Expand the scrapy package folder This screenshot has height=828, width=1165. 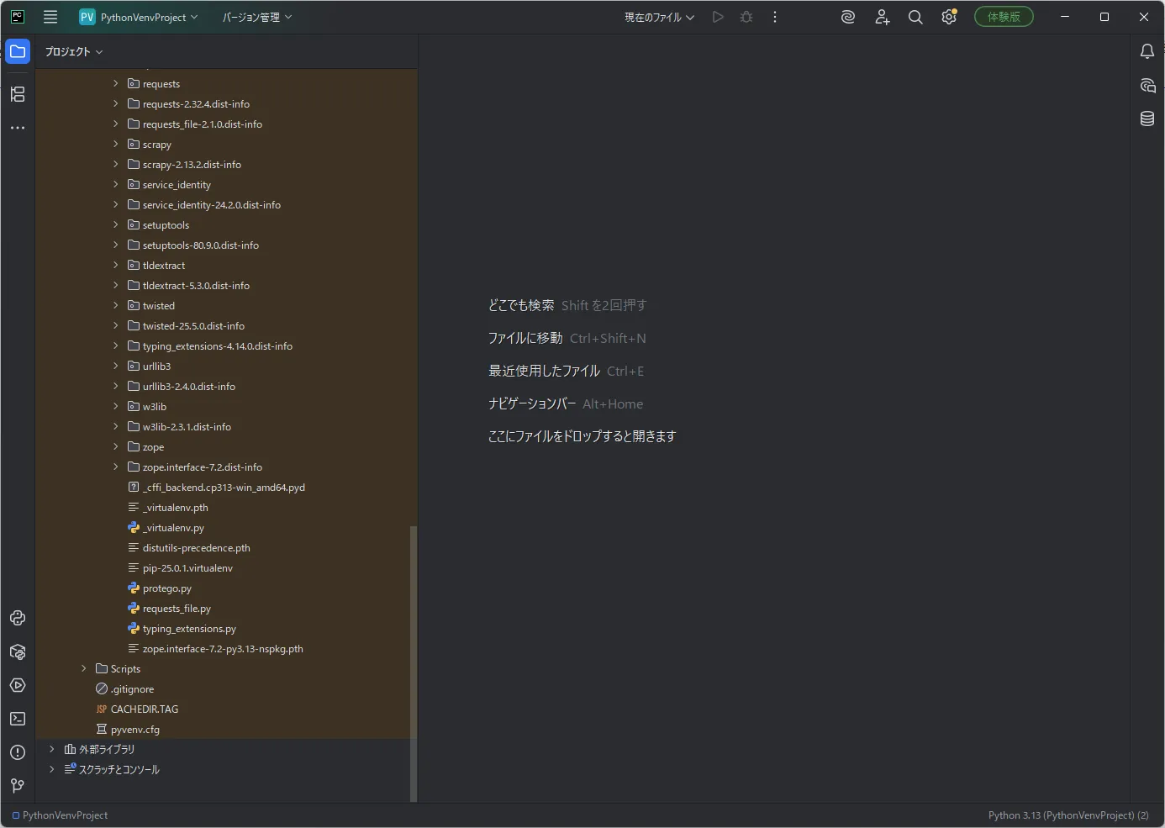[115, 145]
